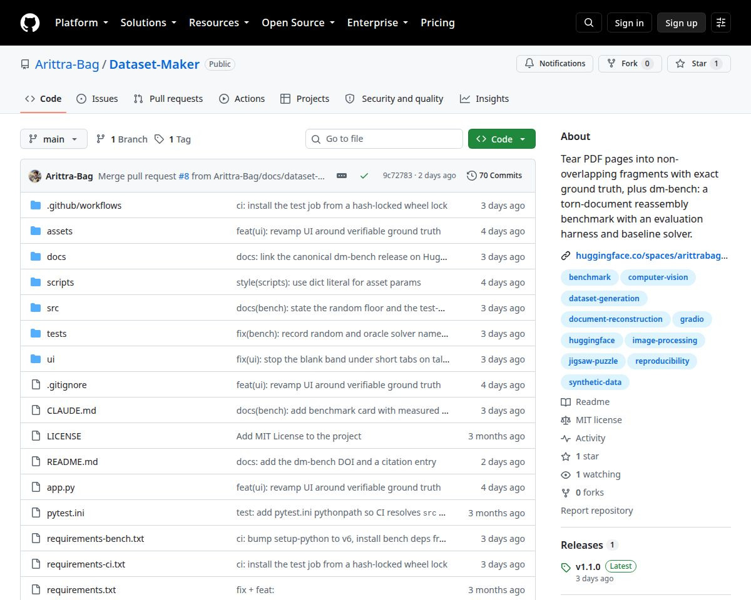This screenshot has height=600, width=751.
Task: Click the .gitignore file icon
Action: click(36, 385)
